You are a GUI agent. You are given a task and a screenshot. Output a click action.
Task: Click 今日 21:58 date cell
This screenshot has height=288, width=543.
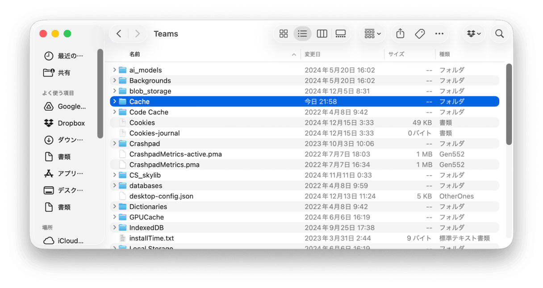tap(321, 102)
